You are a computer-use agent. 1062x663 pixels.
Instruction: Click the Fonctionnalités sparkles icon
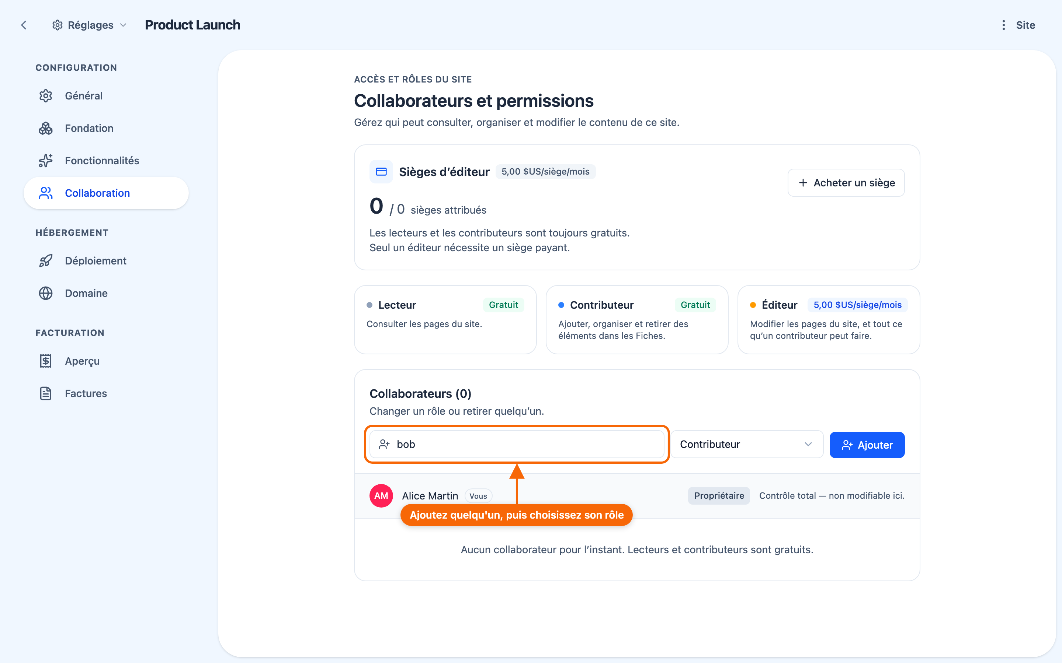click(46, 161)
